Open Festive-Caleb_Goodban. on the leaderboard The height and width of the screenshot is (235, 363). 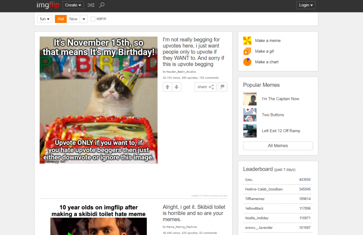(x=264, y=189)
